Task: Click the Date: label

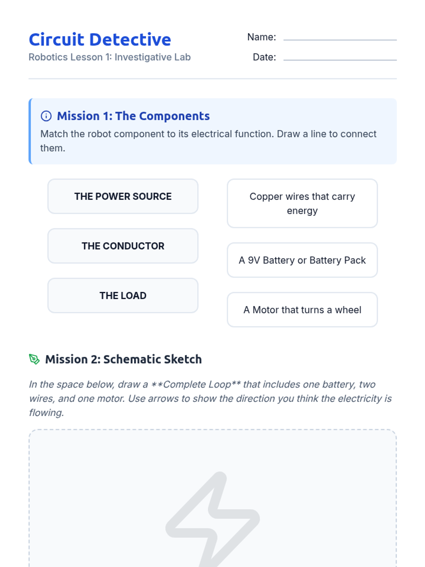Action: tap(264, 57)
